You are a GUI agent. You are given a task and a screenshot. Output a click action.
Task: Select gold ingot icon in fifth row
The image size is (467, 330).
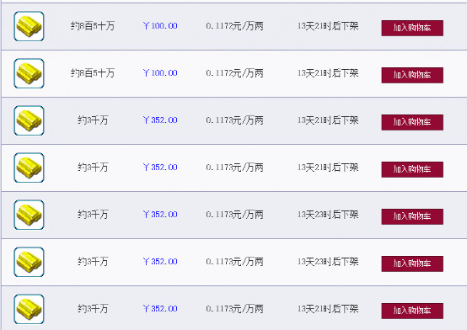29,215
